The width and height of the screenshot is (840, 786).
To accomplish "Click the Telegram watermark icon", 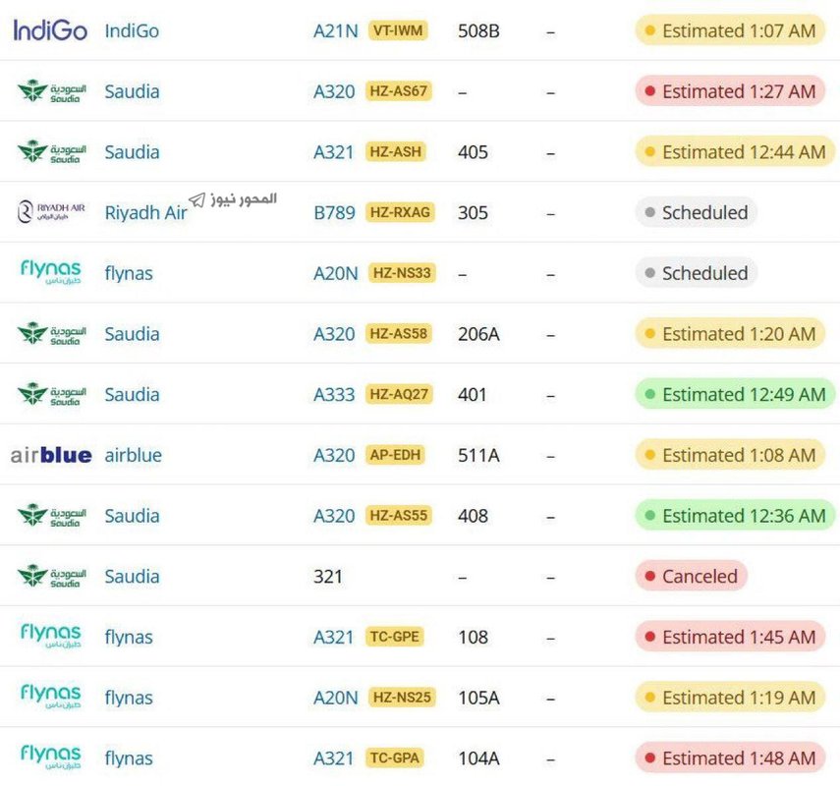I will click(x=197, y=200).
